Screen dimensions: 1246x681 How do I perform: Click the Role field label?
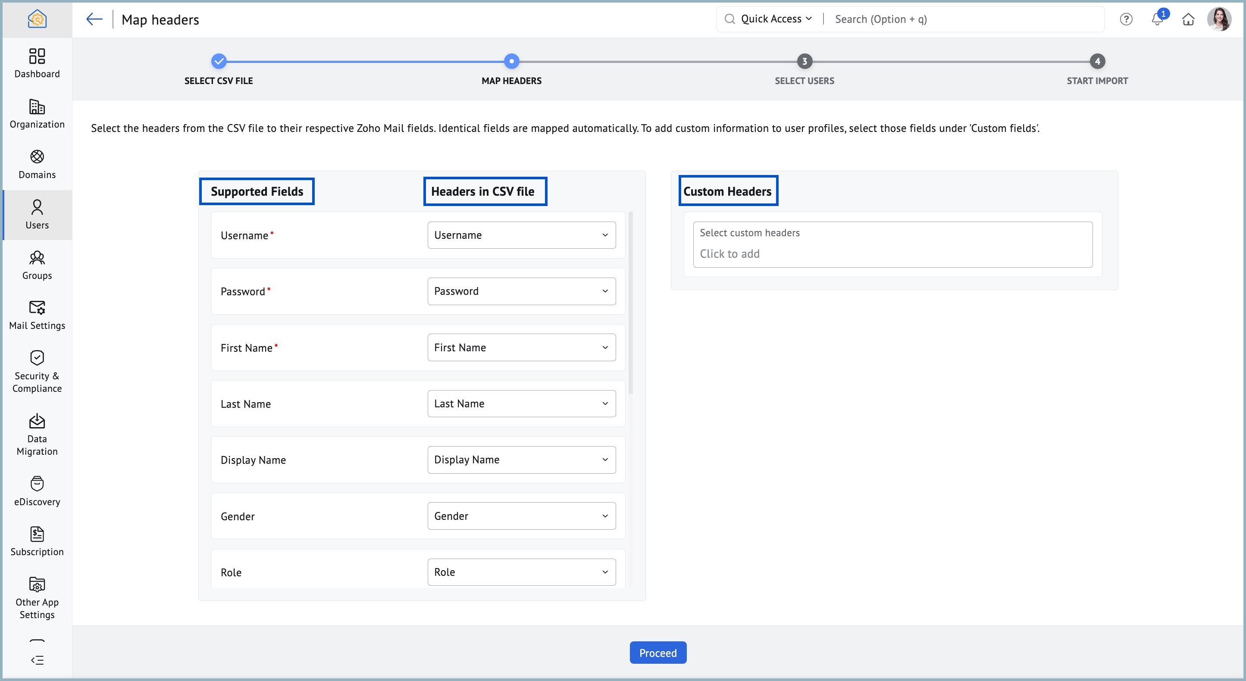click(231, 573)
